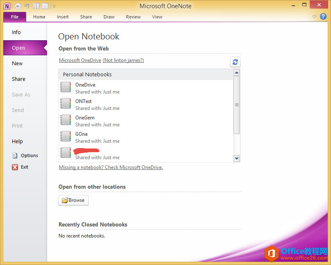Click the Options icon in the sidebar
Viewport: 331px width, 265px height.
click(15, 155)
